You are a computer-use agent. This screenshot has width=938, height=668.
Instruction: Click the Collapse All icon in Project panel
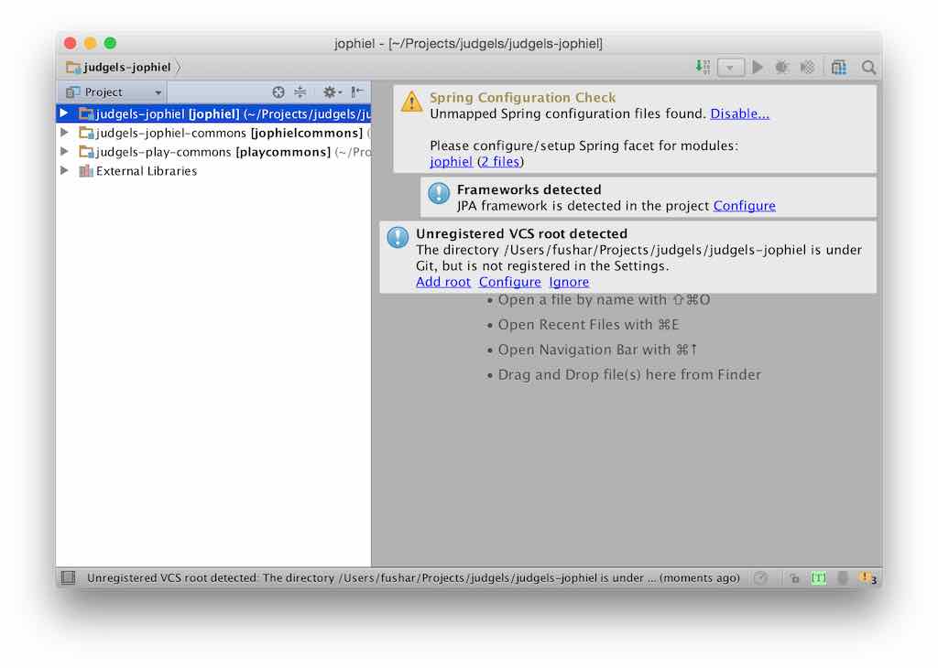click(300, 92)
